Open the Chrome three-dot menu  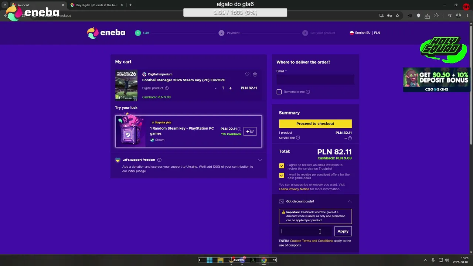(467, 16)
